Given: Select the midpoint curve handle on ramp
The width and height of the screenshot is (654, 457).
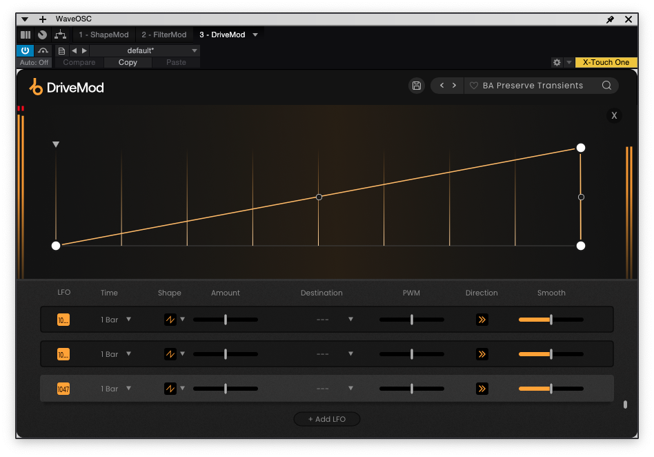Looking at the screenshot, I should [x=319, y=197].
